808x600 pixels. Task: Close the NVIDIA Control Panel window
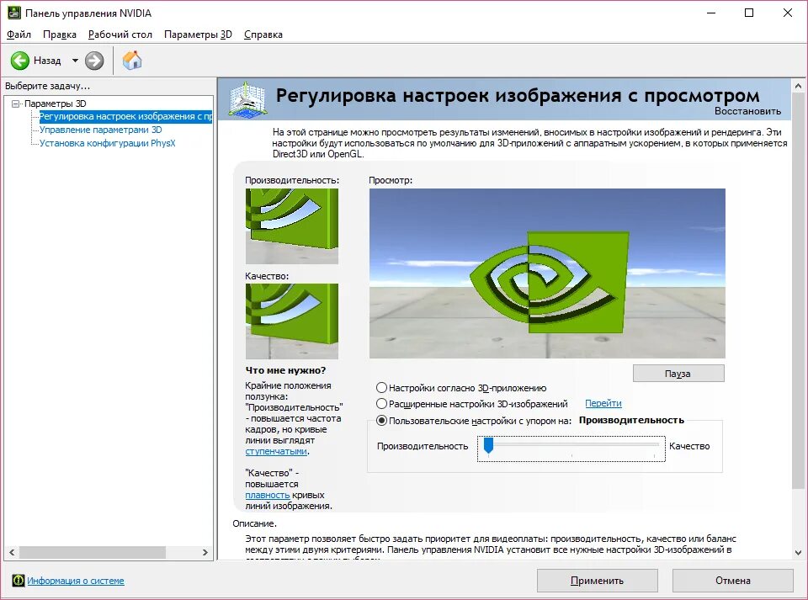(788, 13)
